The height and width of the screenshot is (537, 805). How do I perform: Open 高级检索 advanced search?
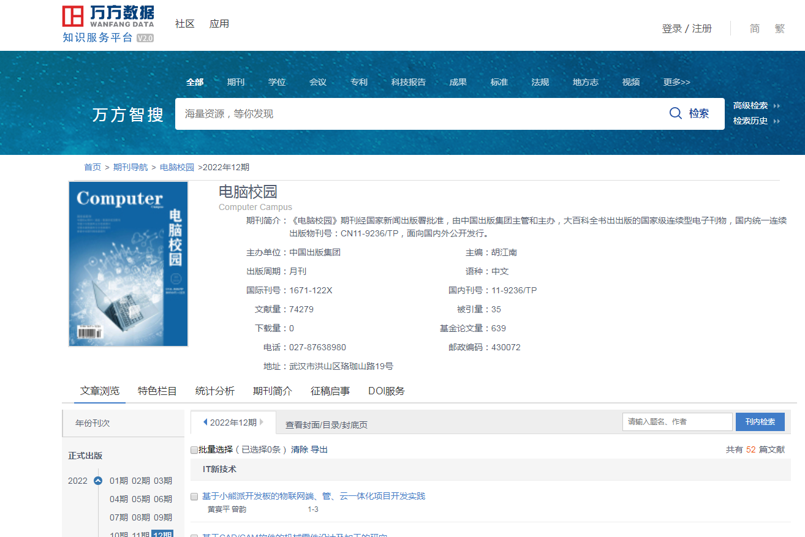pyautogui.click(x=750, y=106)
